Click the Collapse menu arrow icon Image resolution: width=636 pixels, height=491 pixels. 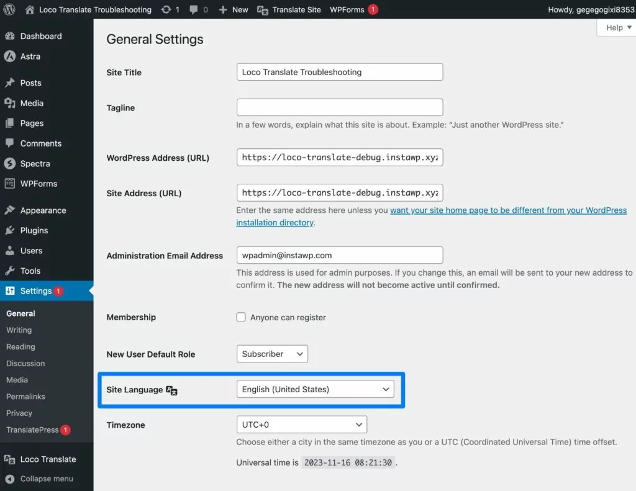[x=10, y=479]
